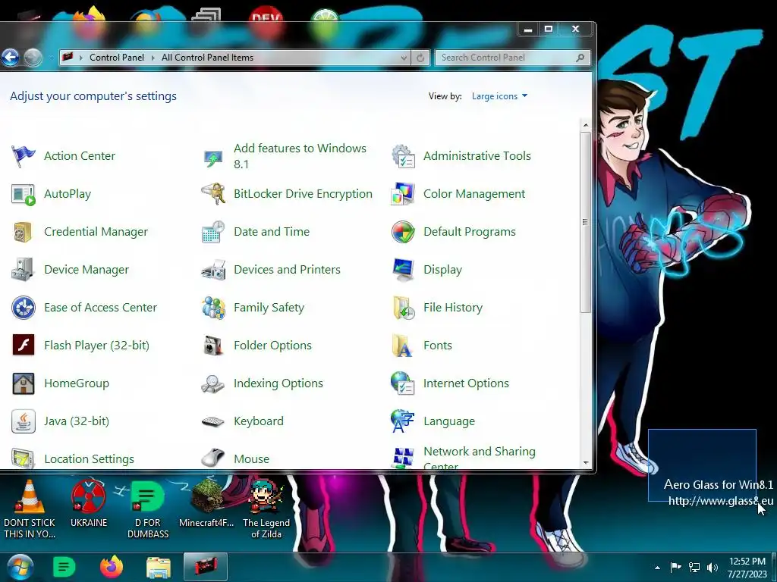Open the Display monitor icon
This screenshot has width=777, height=582.
point(403,271)
